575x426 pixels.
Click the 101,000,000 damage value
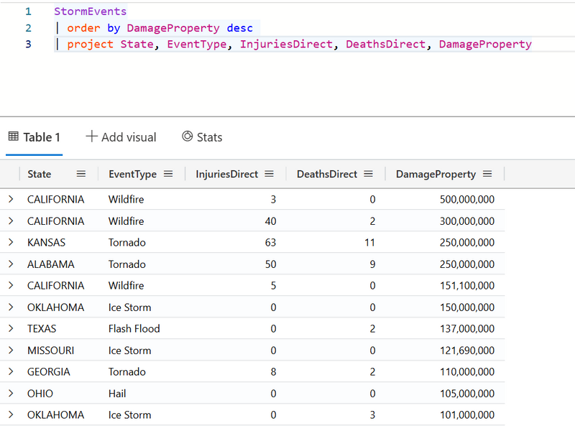pos(466,415)
